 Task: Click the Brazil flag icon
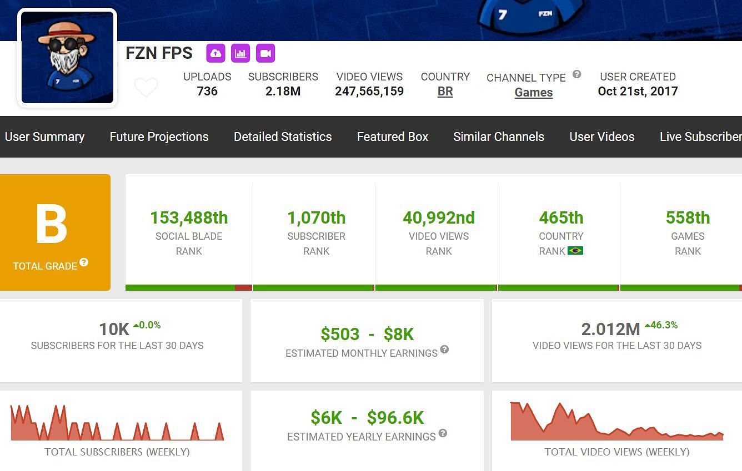(575, 251)
